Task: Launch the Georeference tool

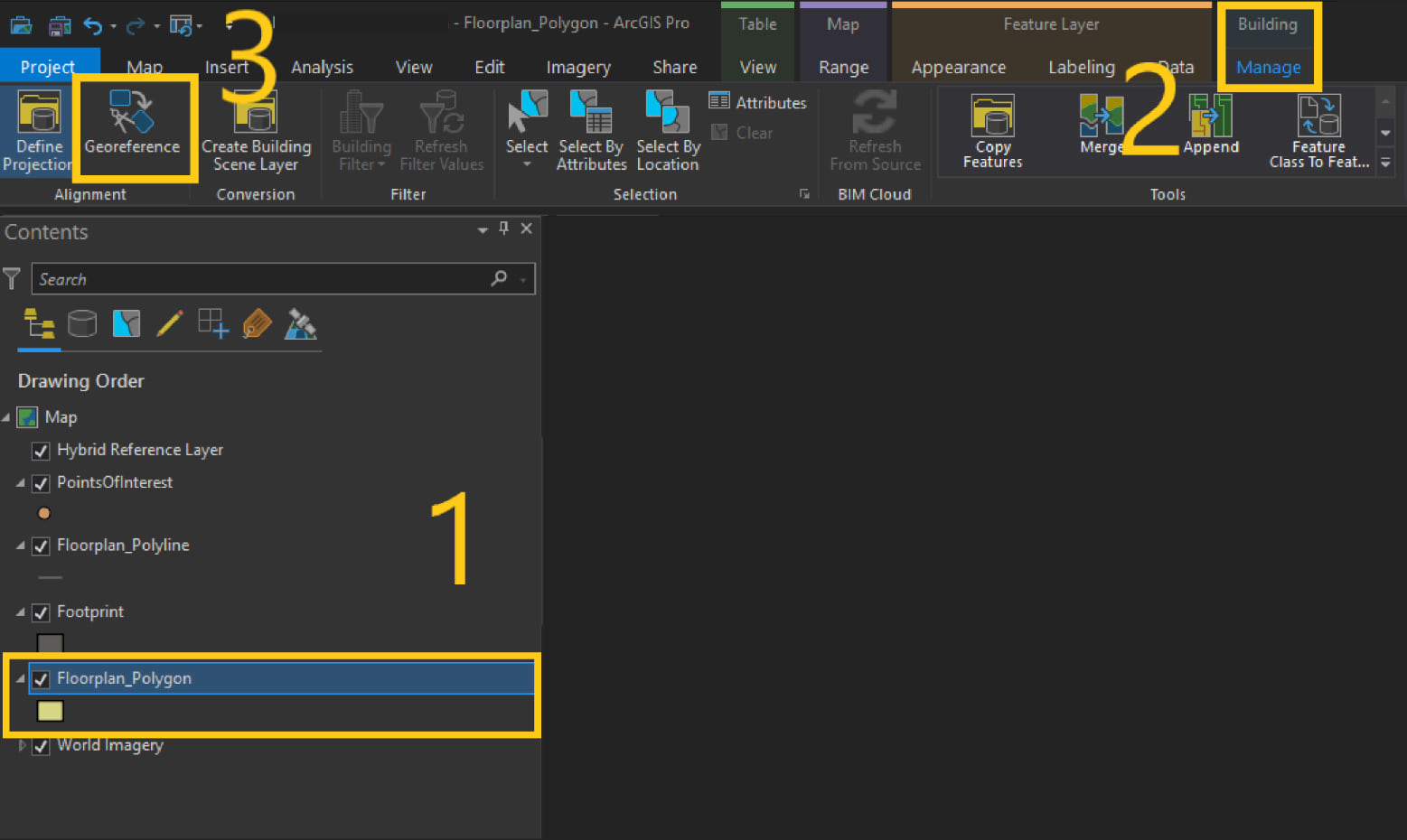Action: (x=132, y=124)
